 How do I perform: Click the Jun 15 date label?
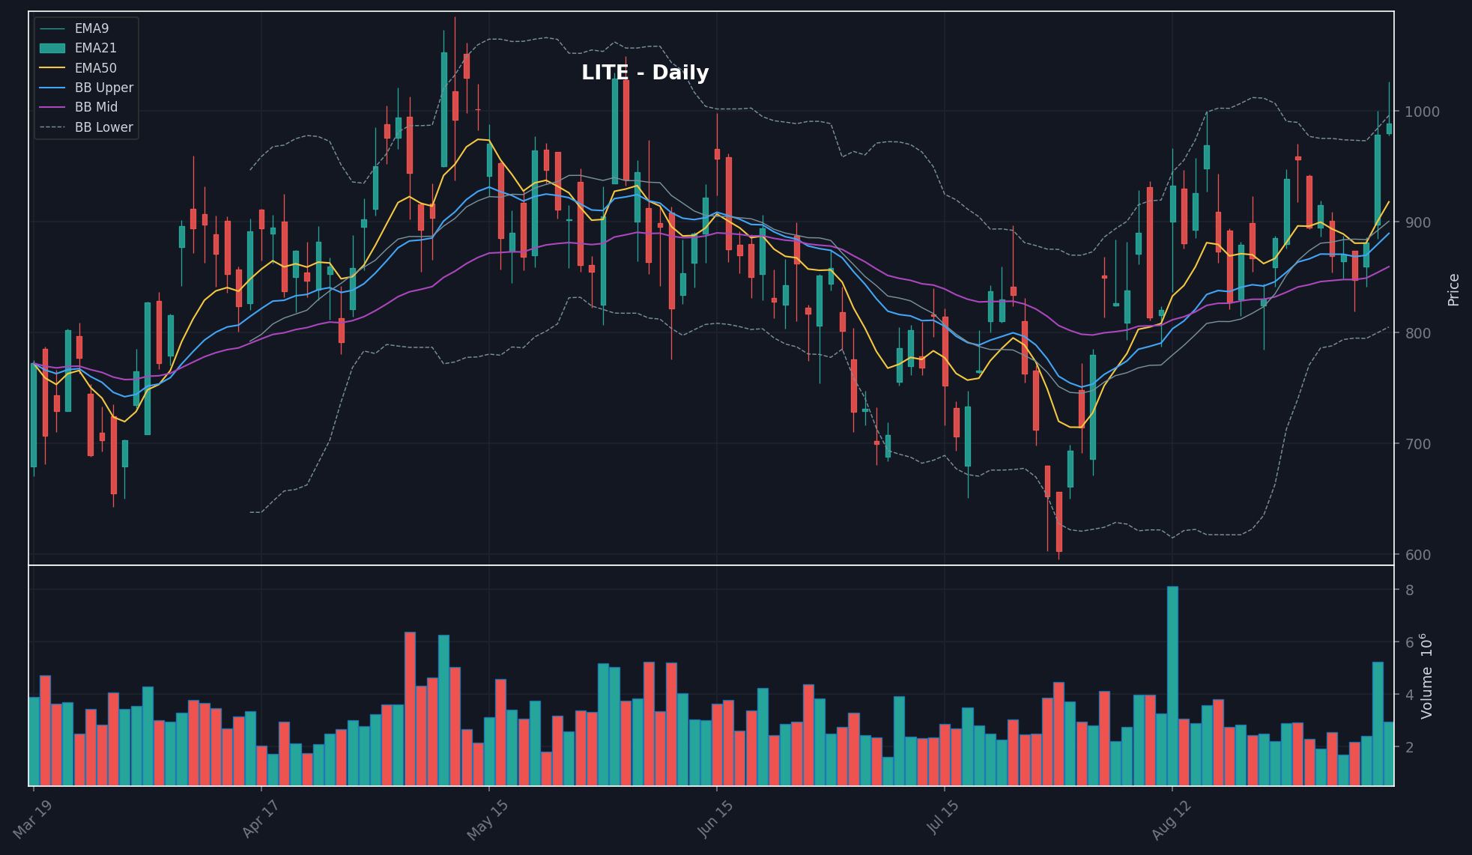click(715, 820)
